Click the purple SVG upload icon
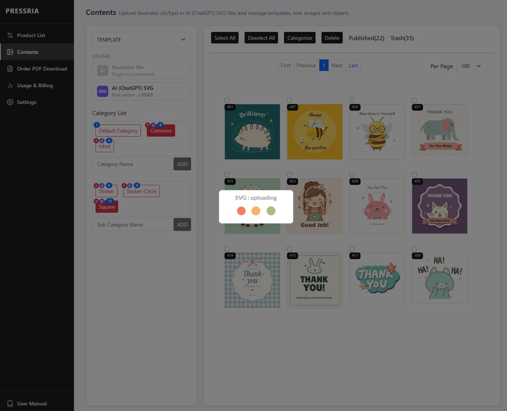 pyautogui.click(x=103, y=91)
